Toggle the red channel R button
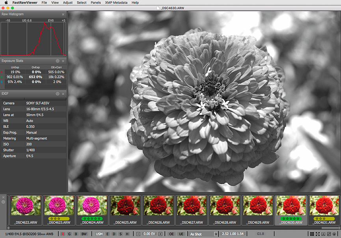Screen dimensions: 341x238 63,234
